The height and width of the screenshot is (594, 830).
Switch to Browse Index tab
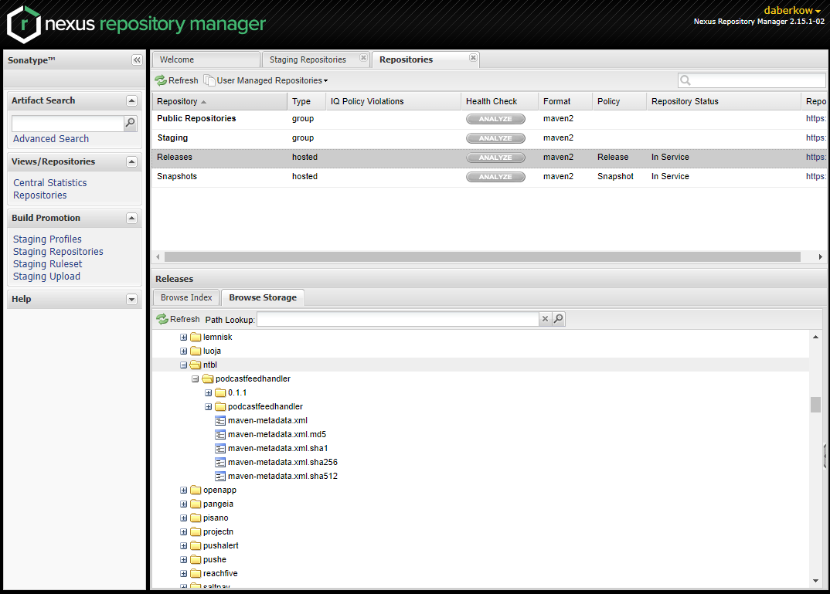[x=186, y=297]
